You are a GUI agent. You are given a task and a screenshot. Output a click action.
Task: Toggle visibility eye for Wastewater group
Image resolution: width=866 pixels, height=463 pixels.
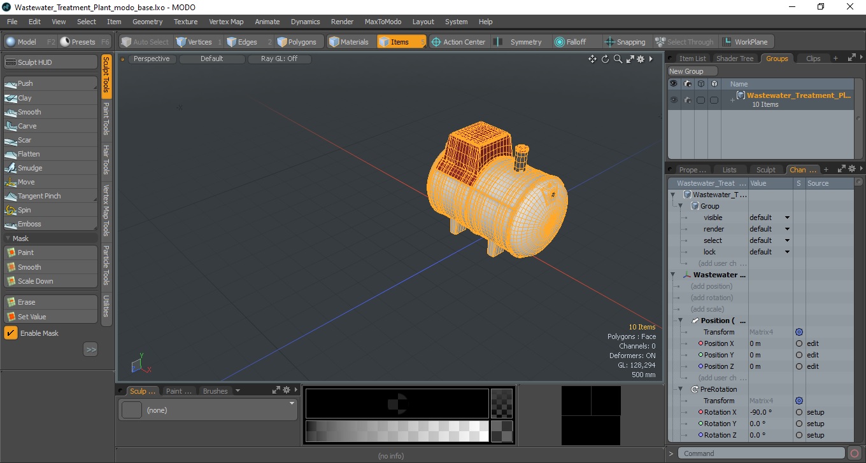point(673,100)
